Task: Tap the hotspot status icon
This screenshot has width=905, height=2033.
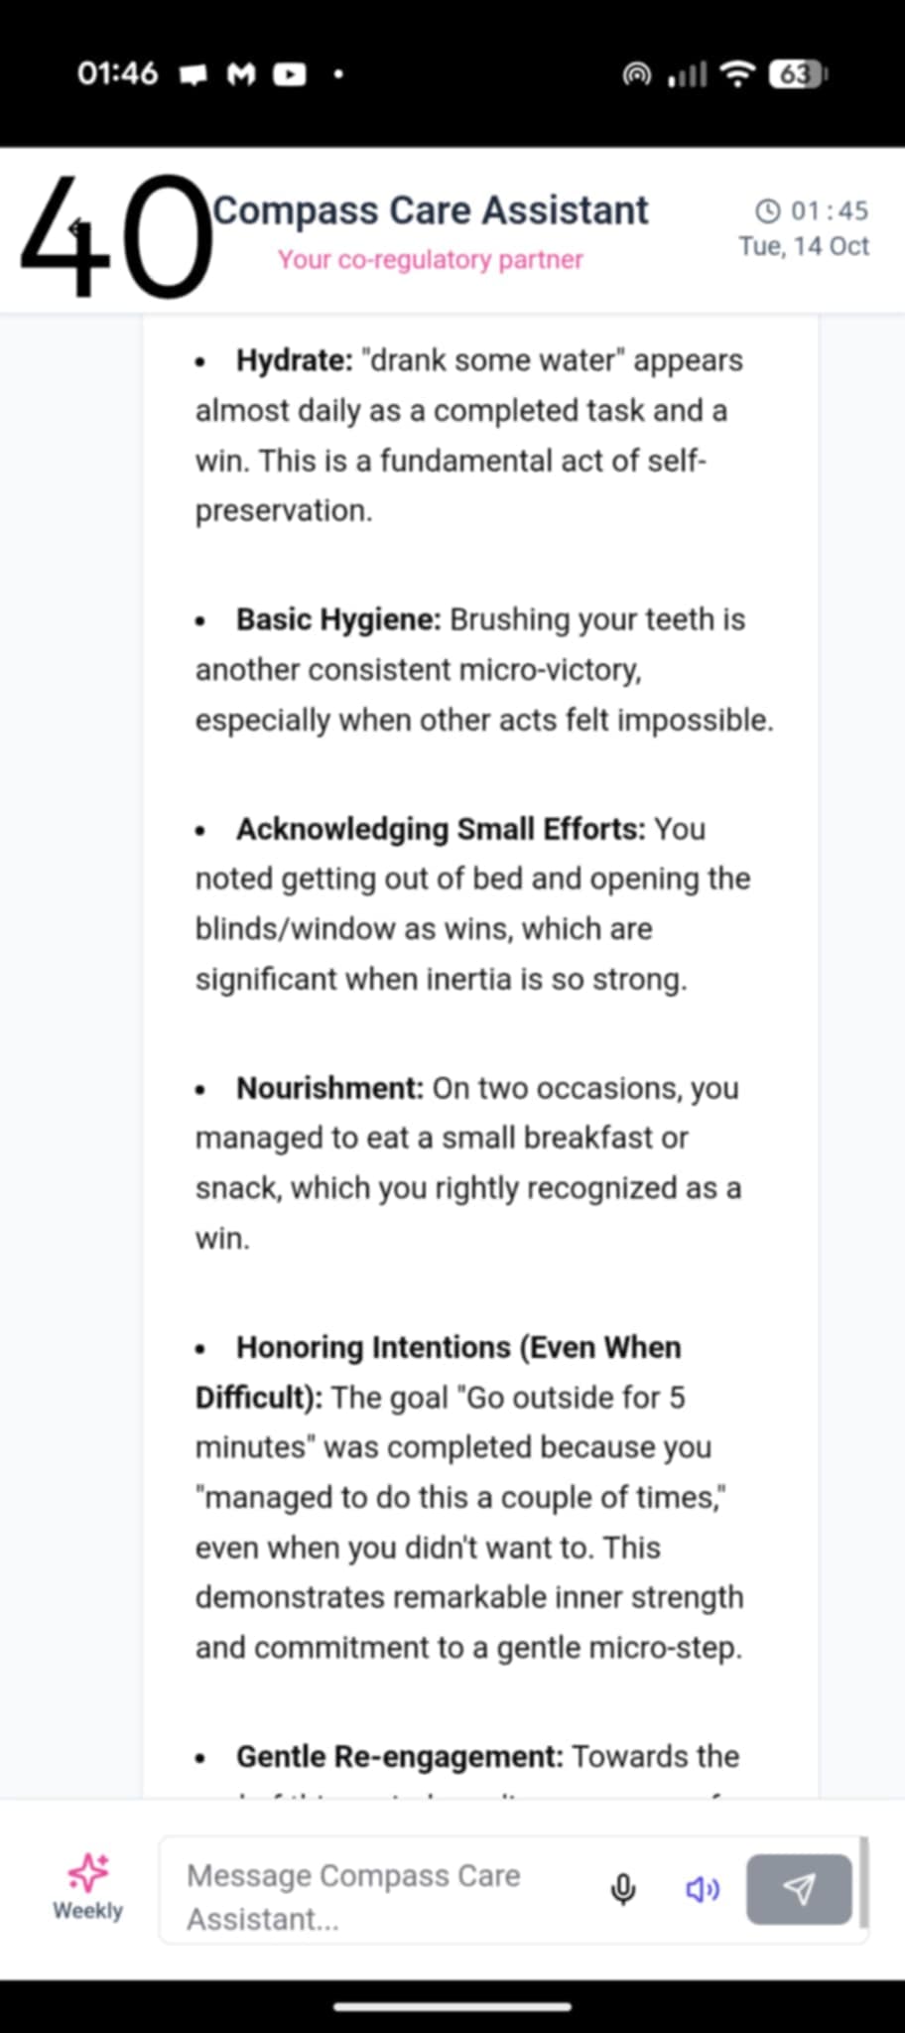Action: tap(637, 73)
